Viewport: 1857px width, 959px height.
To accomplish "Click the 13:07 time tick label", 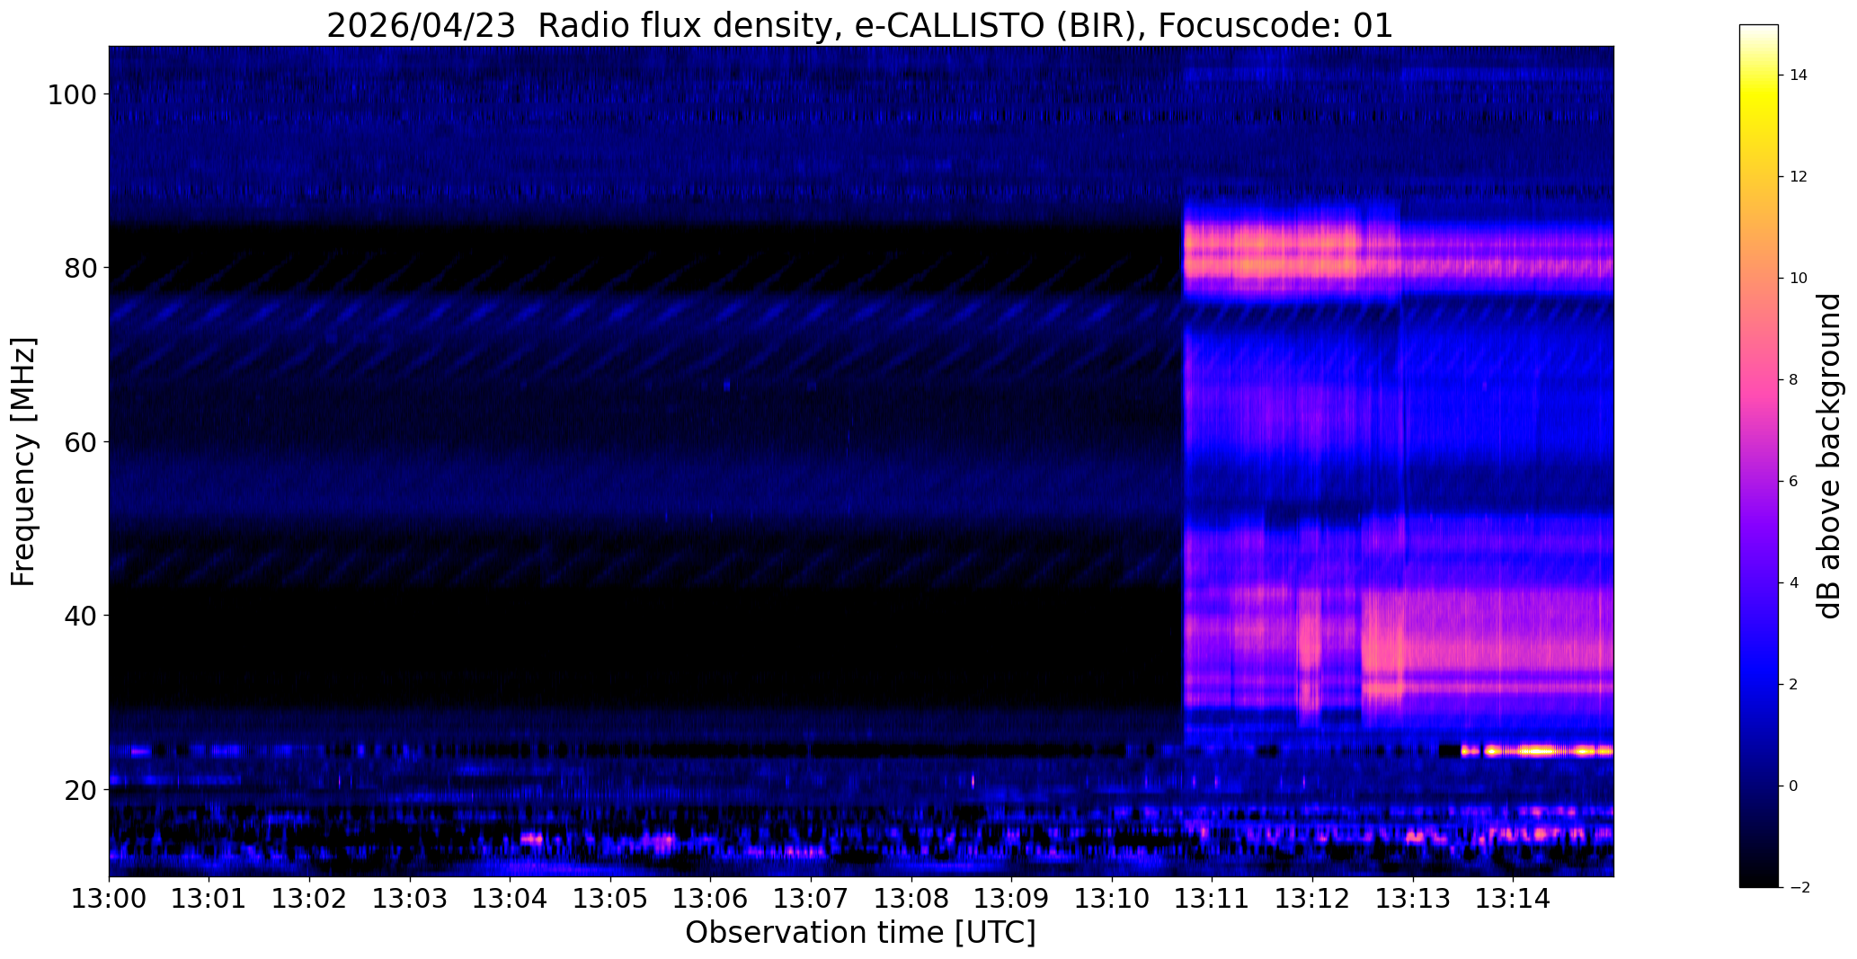I will coord(811,898).
